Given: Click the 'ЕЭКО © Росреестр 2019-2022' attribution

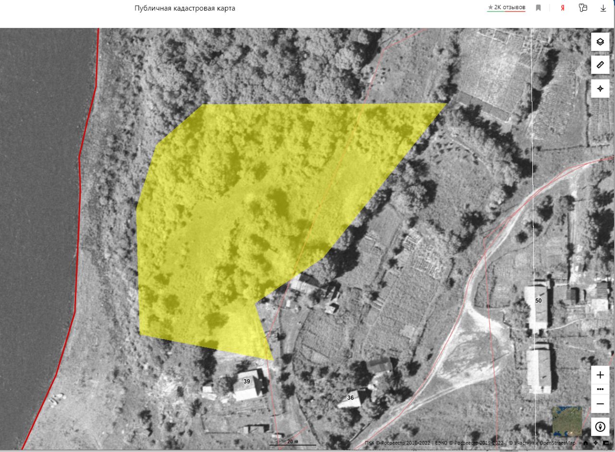Looking at the screenshot, I should [470, 443].
